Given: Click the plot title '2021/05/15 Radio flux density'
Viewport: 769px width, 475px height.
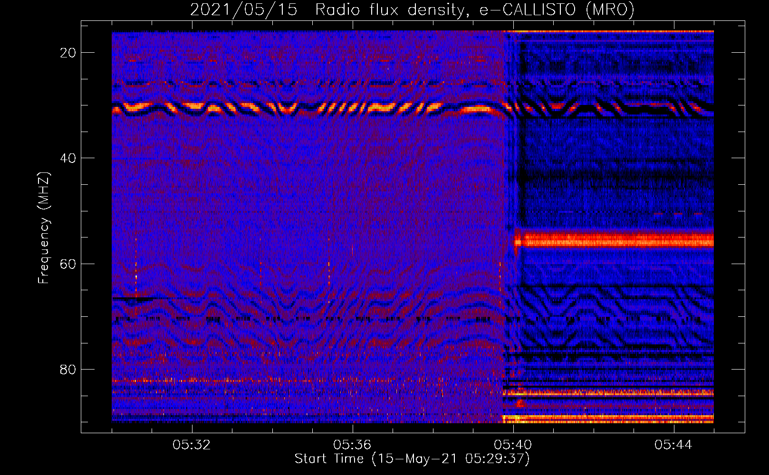Looking at the screenshot, I should [x=412, y=9].
